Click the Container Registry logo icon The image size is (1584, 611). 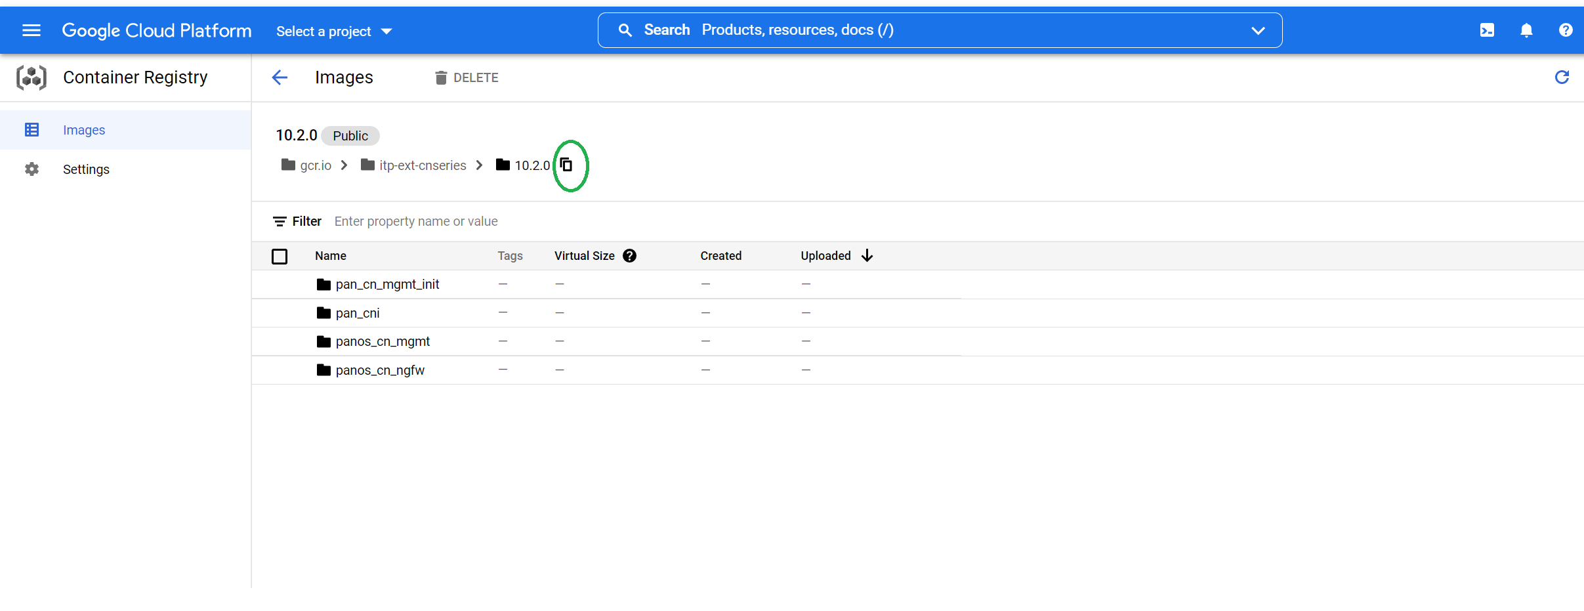pyautogui.click(x=31, y=77)
